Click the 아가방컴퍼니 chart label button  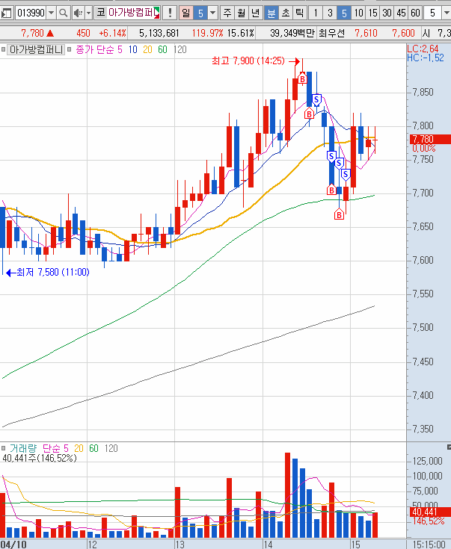click(x=38, y=49)
